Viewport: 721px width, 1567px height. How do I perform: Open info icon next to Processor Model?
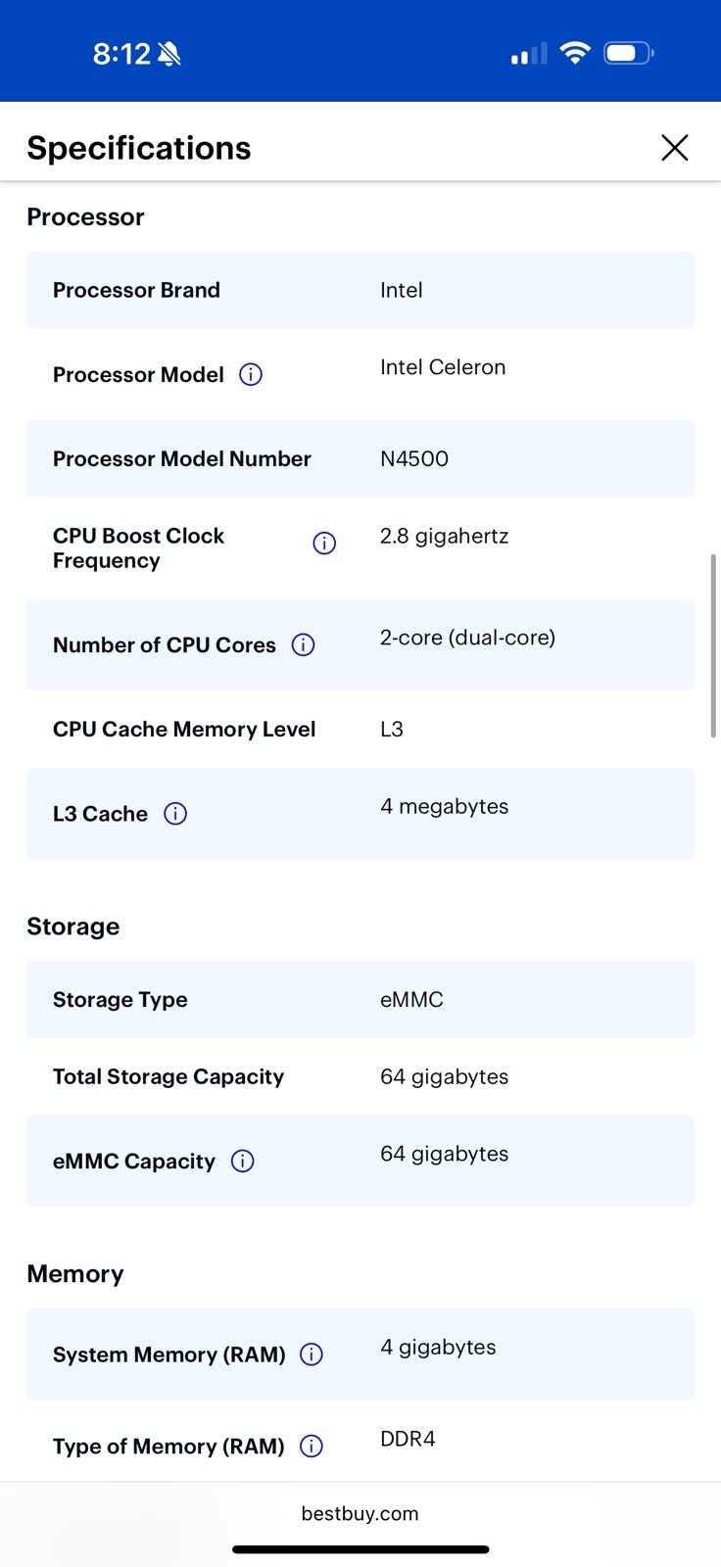pyautogui.click(x=251, y=375)
